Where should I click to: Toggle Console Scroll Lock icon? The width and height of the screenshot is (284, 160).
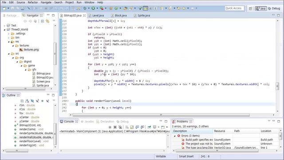click(132, 127)
